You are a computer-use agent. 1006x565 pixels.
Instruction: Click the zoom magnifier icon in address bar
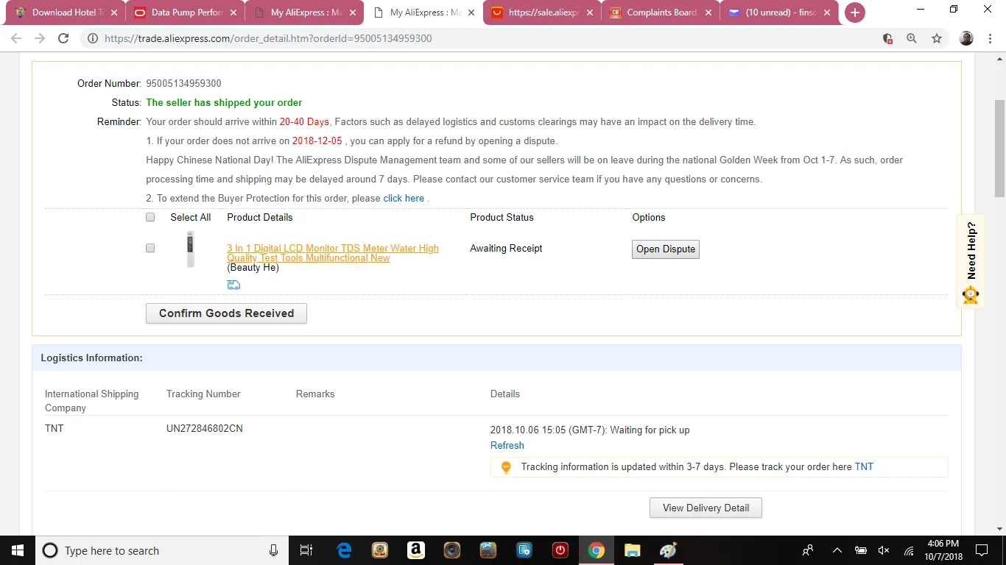pos(912,38)
